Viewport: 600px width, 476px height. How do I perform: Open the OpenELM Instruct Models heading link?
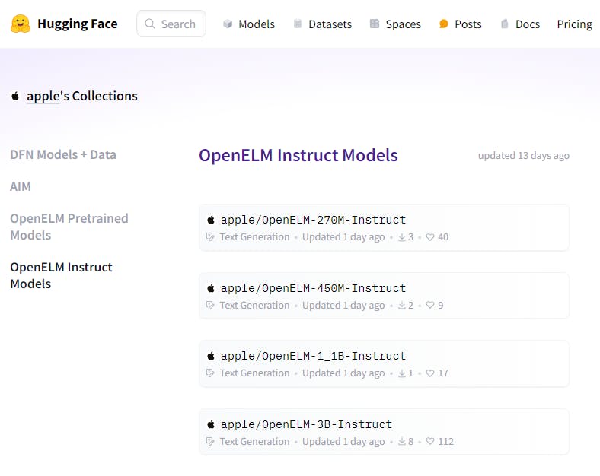(x=298, y=156)
